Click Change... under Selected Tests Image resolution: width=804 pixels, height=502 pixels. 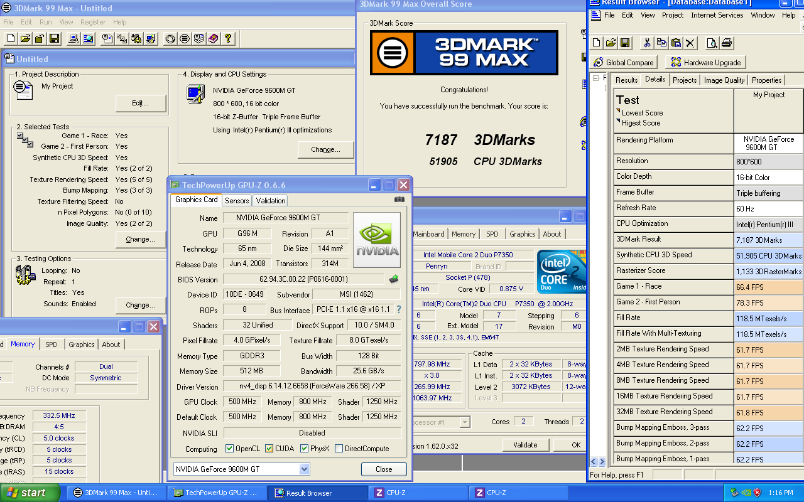(x=141, y=239)
